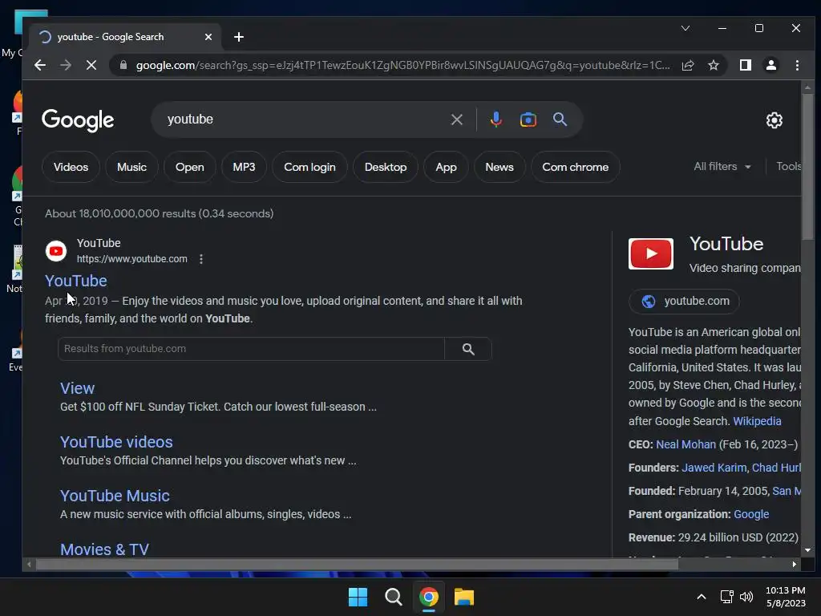Select the App filter chip
Screen dimensions: 821x616
pyautogui.click(x=446, y=167)
